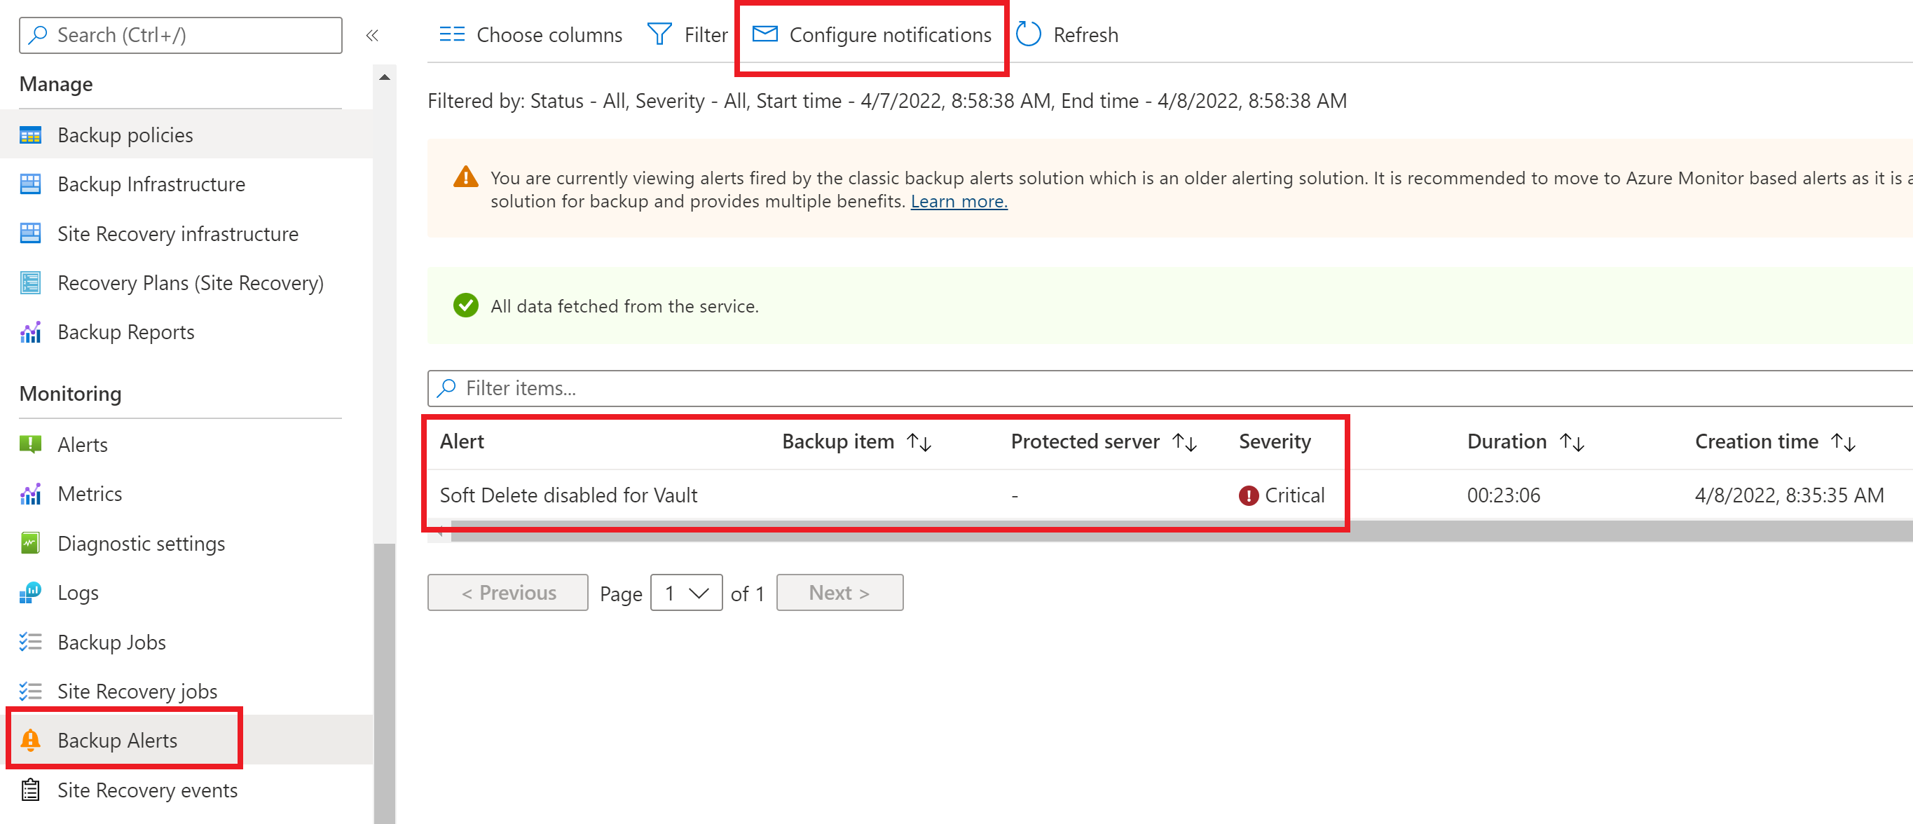The width and height of the screenshot is (1913, 824).
Task: Open the page number dropdown
Action: pyautogui.click(x=685, y=592)
